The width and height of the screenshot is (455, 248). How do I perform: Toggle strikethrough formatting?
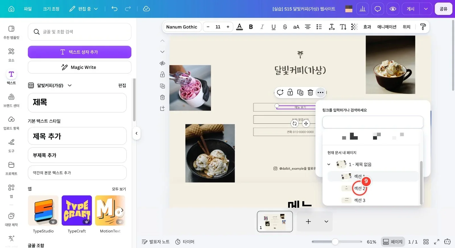285,27
